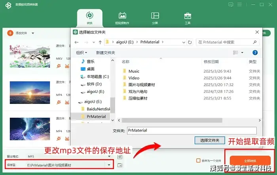The height and width of the screenshot is (175, 277).
Task: Enable the 合并为一个文件 checkbox
Action: click(198, 160)
